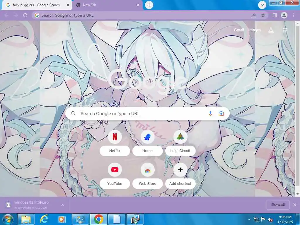Open the installer taskbar icon
The height and width of the screenshot is (225, 300).
point(135,219)
